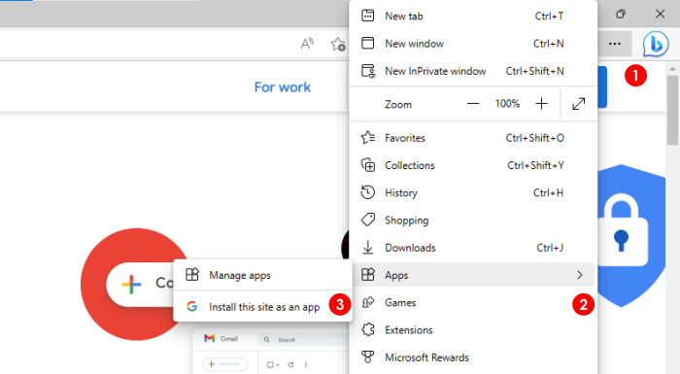680x374 pixels.
Task: Click the New tab icon
Action: pos(368,16)
